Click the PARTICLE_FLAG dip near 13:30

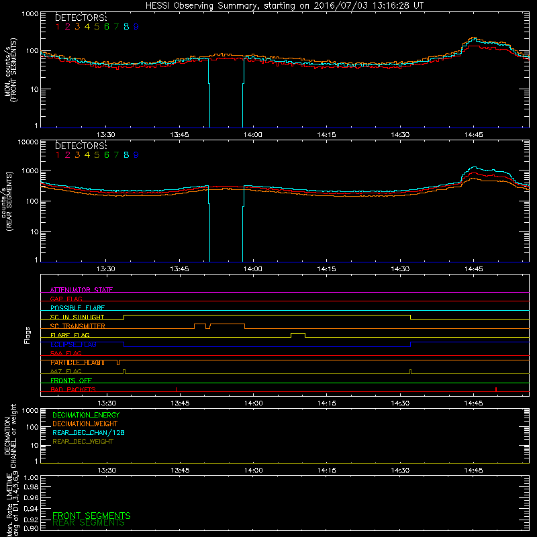tap(118, 362)
